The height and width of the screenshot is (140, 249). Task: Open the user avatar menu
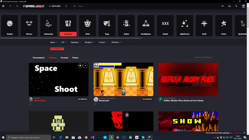pos(243,6)
